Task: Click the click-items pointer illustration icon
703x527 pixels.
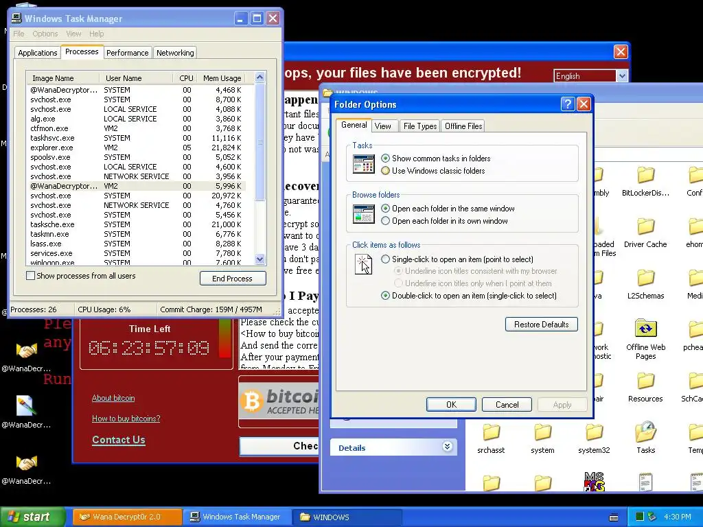Action: pos(363,264)
